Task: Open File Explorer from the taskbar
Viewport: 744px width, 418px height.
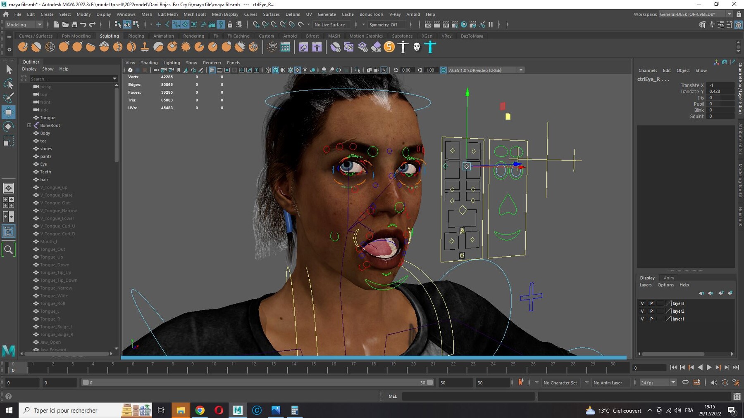Action: coord(181,410)
